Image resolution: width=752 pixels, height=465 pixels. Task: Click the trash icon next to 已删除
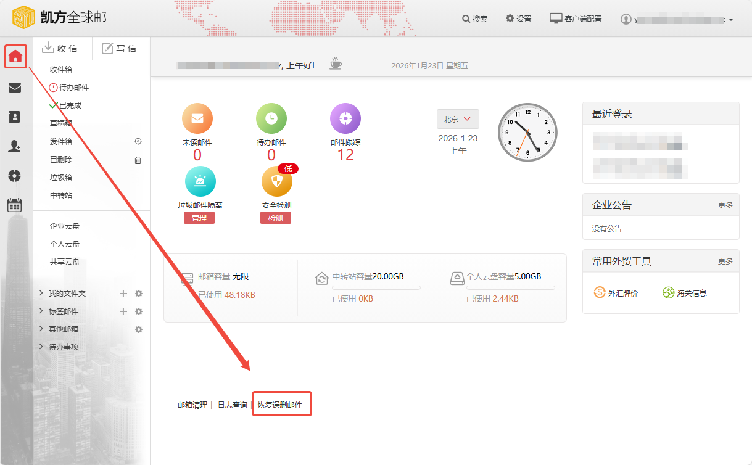138,160
